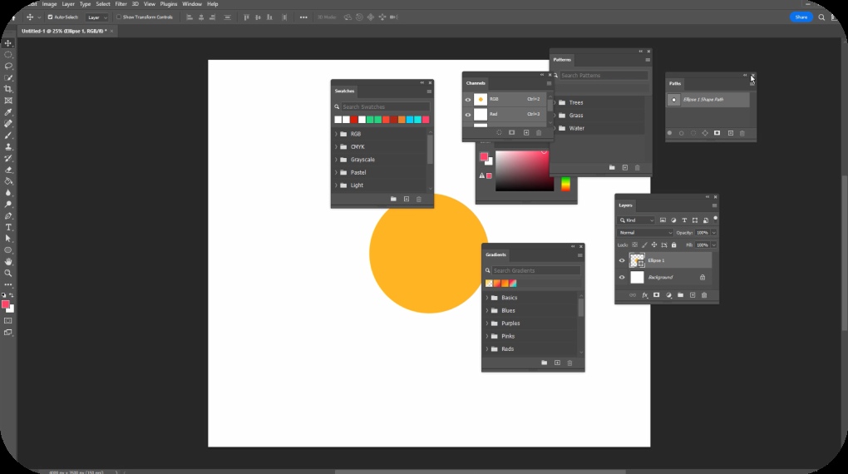Create new group in Patterns panel
This screenshot has height=474, width=848.
pos(611,167)
